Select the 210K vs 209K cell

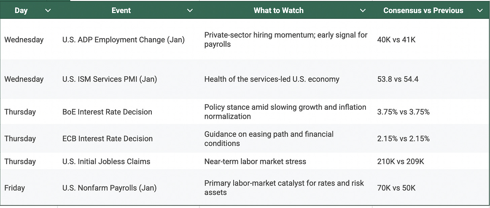pyautogui.click(x=401, y=161)
